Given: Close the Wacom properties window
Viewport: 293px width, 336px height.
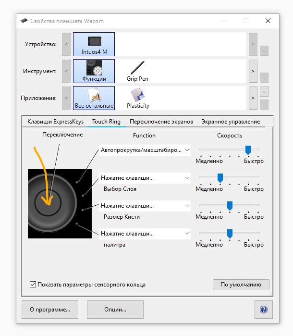Looking at the screenshot, I should coord(268,21).
